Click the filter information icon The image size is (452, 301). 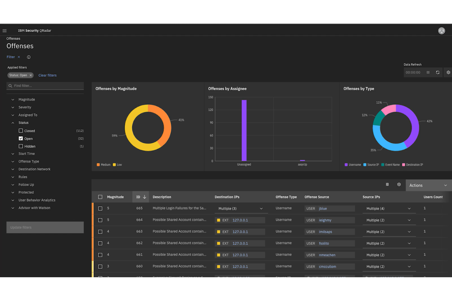coord(28,57)
